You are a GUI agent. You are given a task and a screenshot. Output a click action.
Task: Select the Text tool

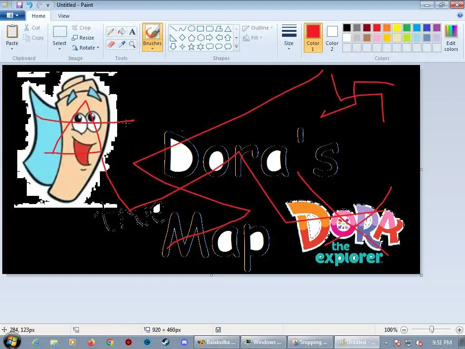pyautogui.click(x=132, y=31)
